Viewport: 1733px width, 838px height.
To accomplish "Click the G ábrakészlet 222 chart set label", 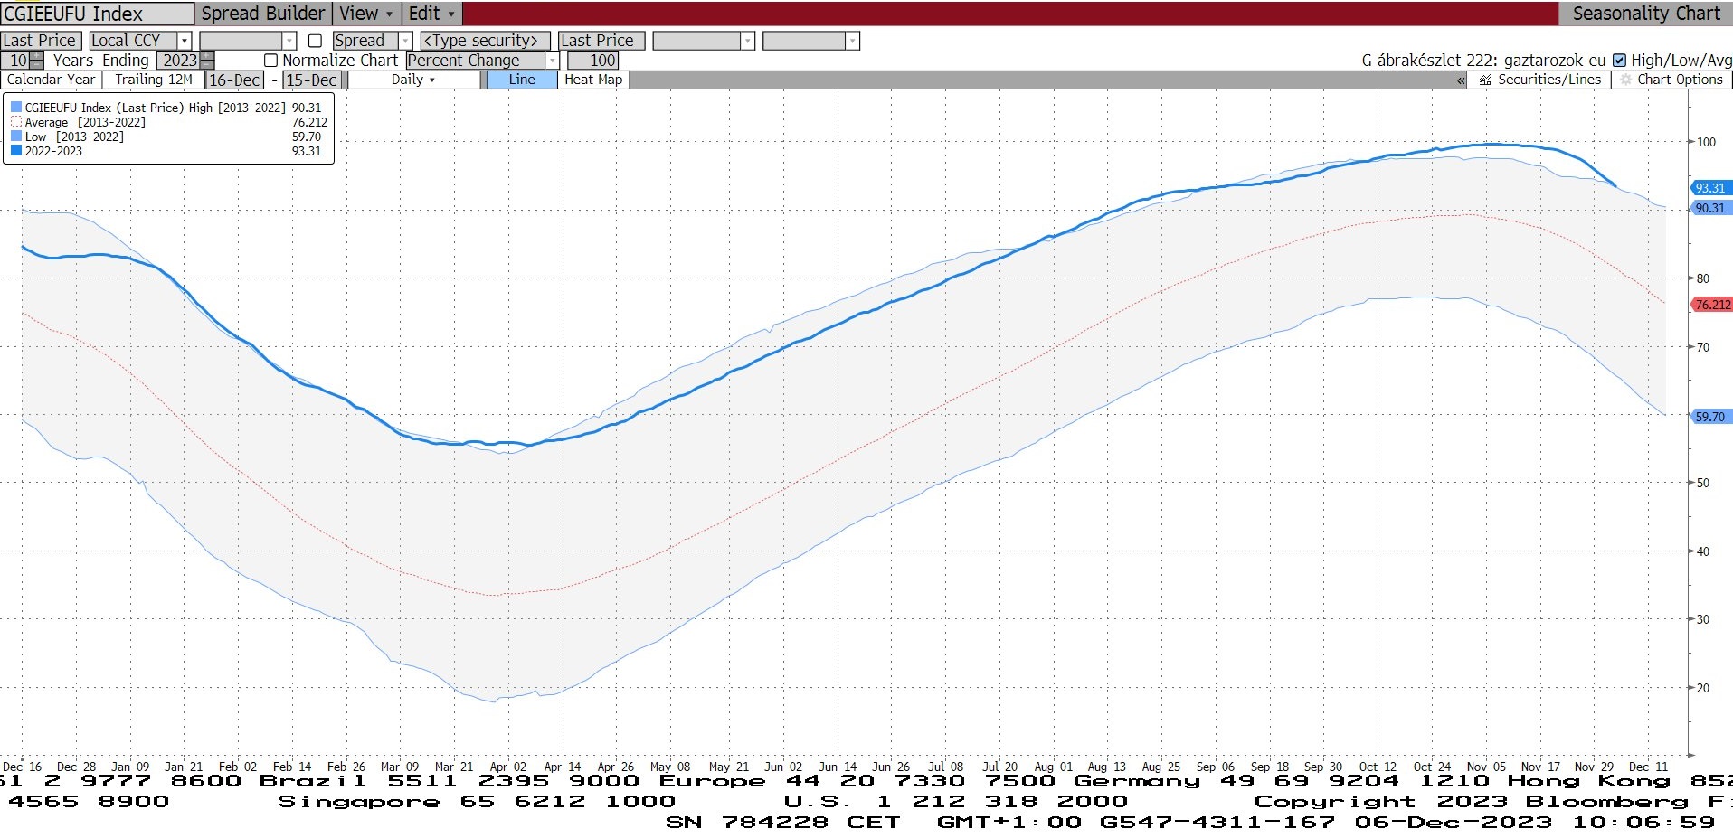I will tap(1483, 61).
